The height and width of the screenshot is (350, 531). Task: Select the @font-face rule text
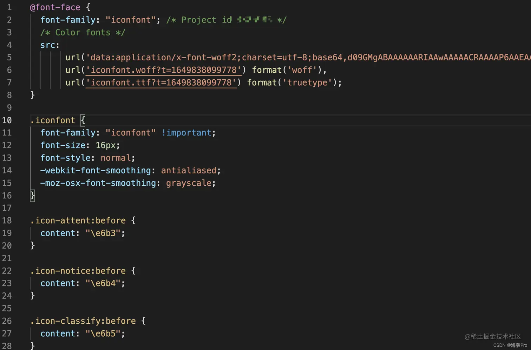55,7
